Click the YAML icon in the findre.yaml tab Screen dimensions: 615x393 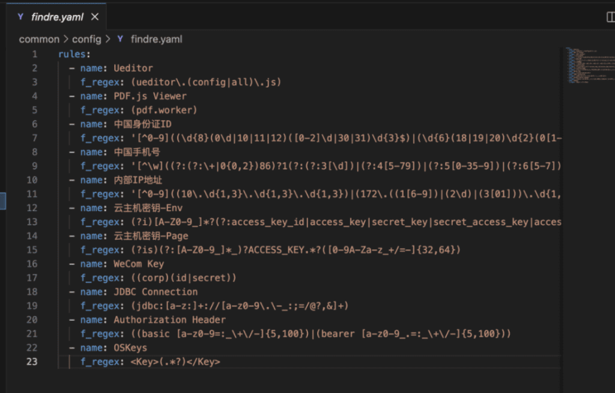21,17
